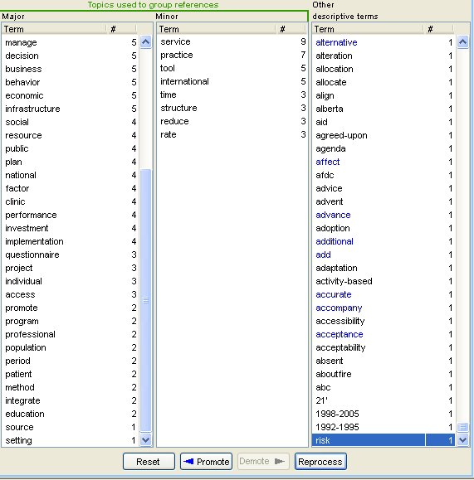The image size is (474, 480).
Task: Click the Reprocess button
Action: 320,461
